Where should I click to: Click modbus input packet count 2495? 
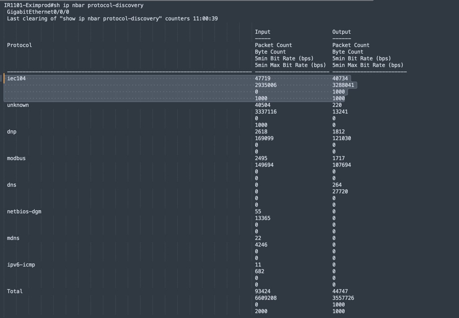pyautogui.click(x=261, y=159)
